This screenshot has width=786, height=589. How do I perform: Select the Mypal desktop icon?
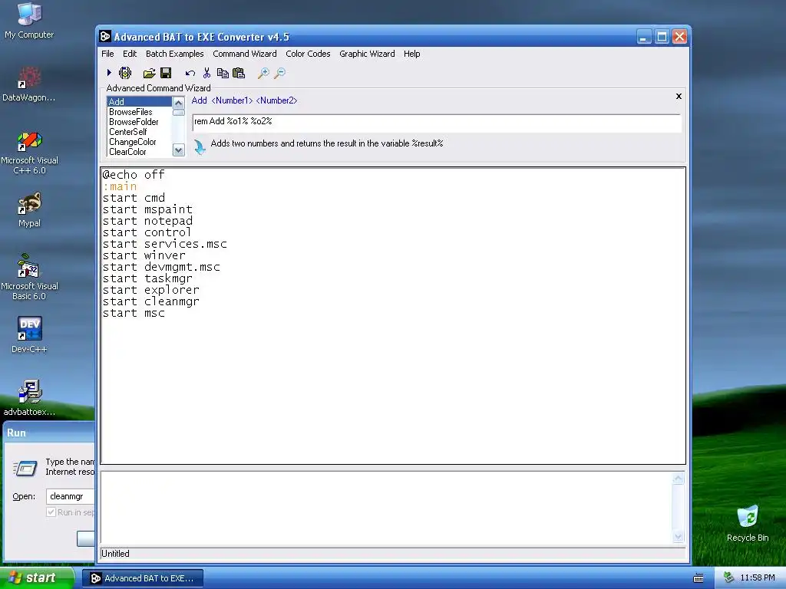[29, 210]
